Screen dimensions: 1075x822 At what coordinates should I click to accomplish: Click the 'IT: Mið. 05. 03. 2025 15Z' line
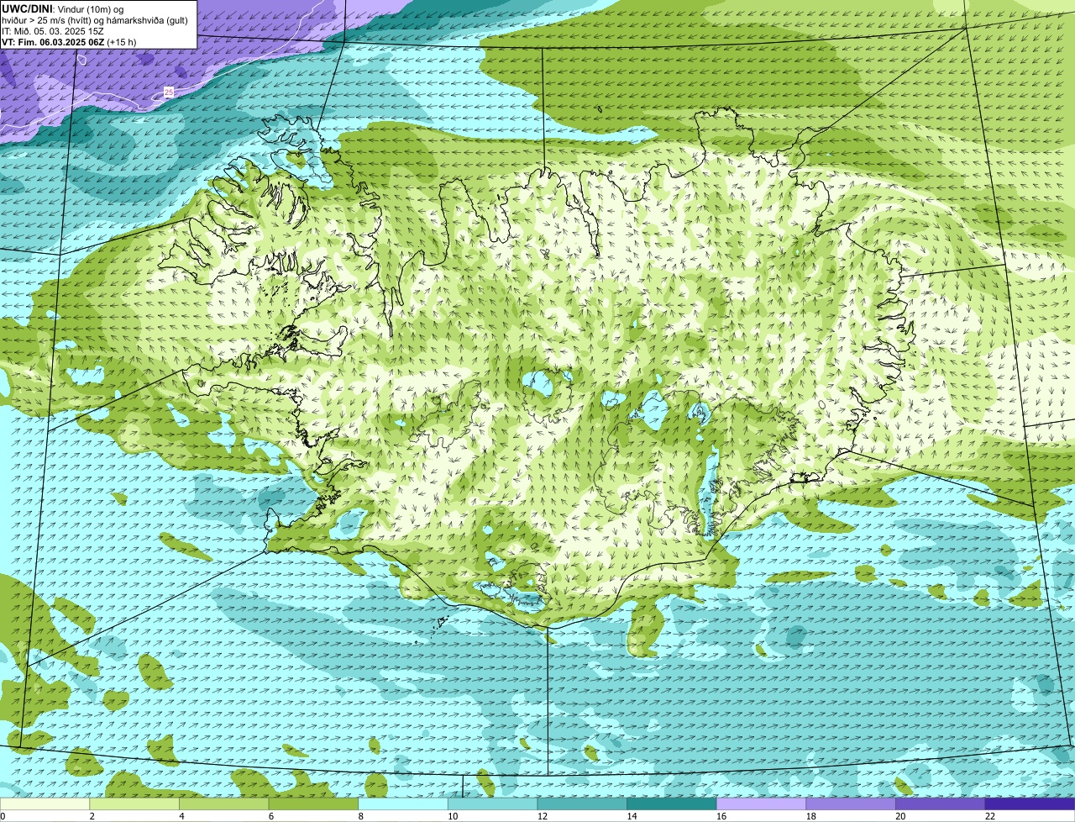(x=53, y=31)
